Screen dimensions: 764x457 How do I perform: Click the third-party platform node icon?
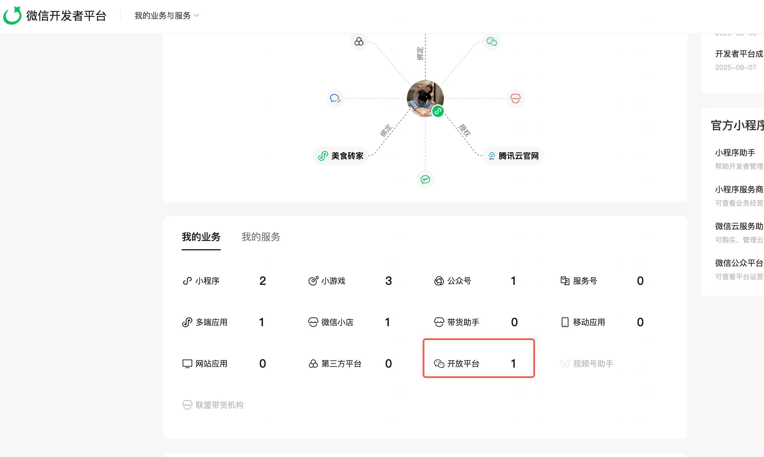coord(359,42)
